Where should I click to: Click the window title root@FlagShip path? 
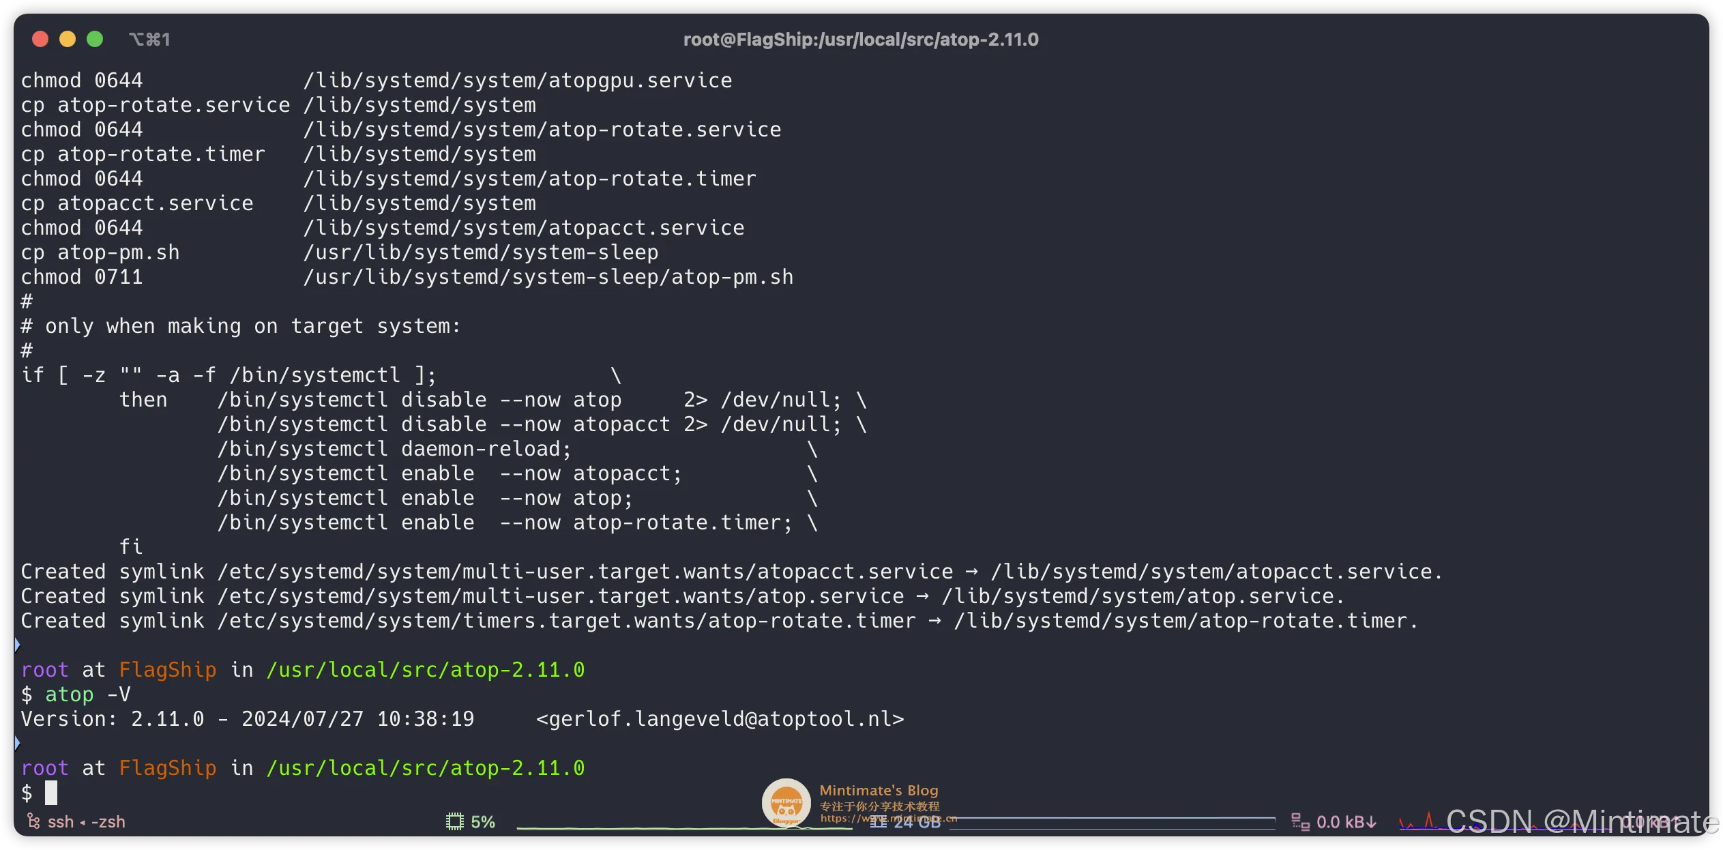coord(861,40)
